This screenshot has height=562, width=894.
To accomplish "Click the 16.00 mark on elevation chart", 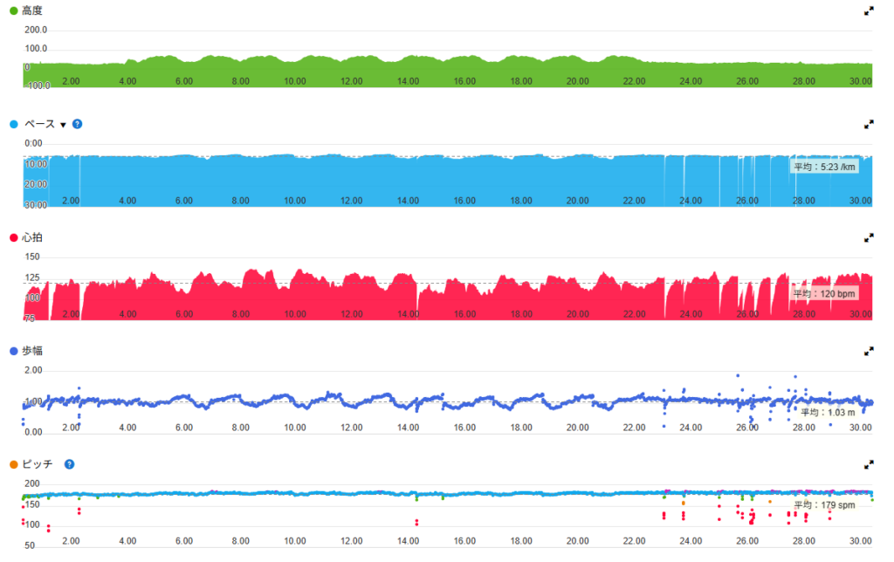I will coord(464,80).
